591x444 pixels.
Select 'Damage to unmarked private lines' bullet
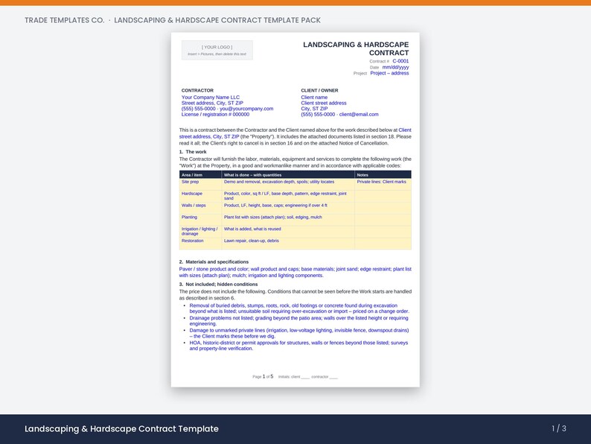tap(299, 333)
